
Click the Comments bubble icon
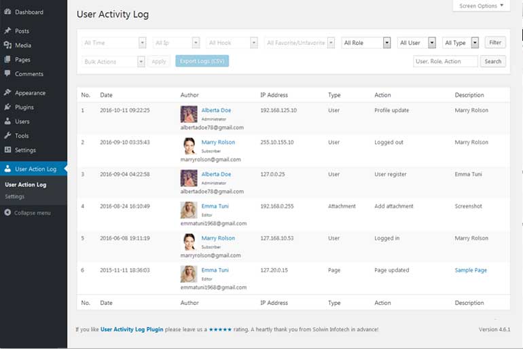tap(7, 73)
